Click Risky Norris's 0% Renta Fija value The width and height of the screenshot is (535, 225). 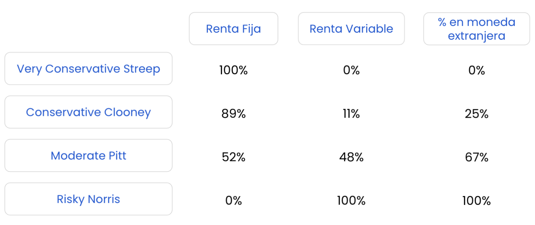pyautogui.click(x=233, y=201)
